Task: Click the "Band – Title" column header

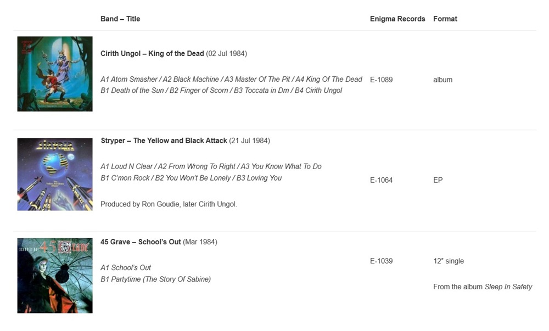Action: click(x=120, y=19)
